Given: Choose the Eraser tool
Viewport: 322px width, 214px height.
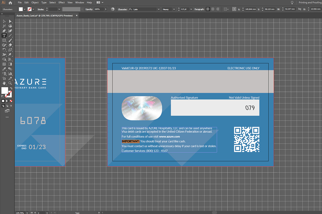Looking at the screenshot, I should (10, 45).
